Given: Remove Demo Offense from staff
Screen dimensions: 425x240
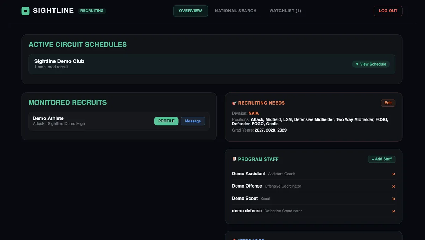Looking at the screenshot, I should 393,186.
